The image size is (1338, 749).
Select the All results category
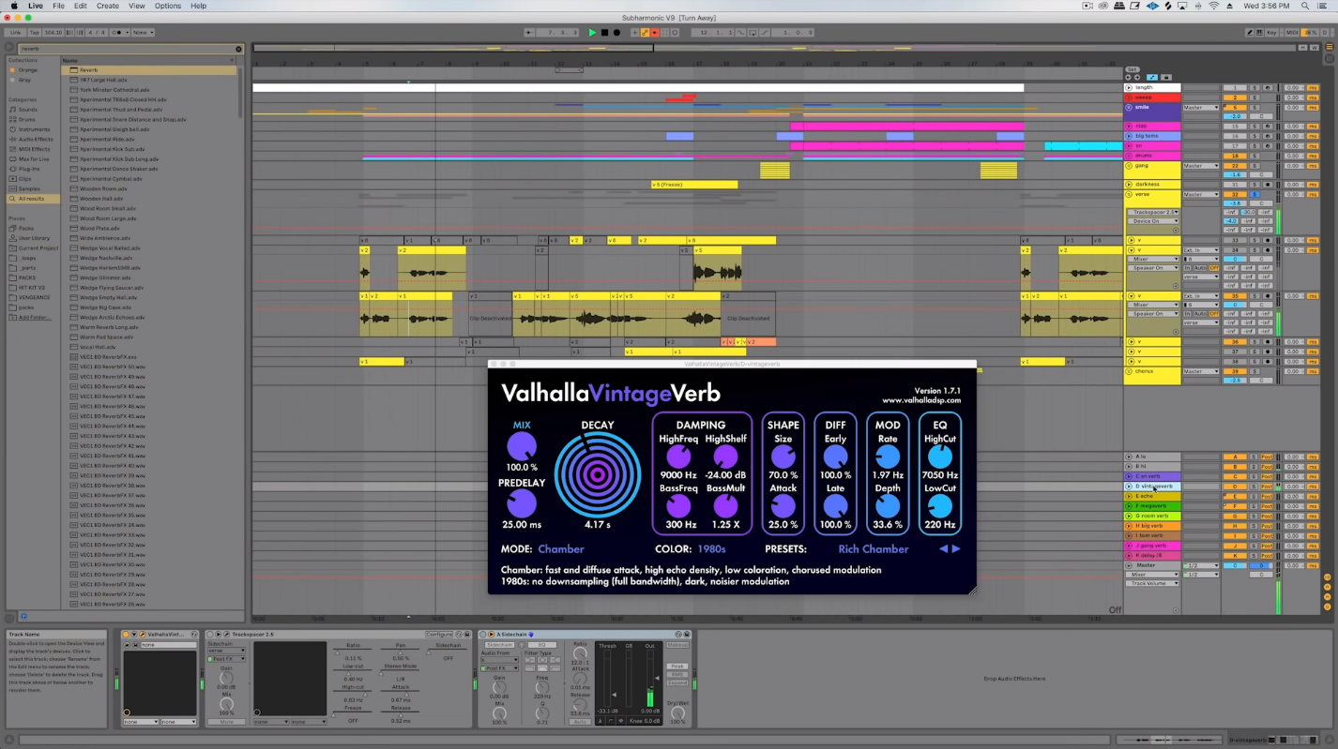point(33,199)
